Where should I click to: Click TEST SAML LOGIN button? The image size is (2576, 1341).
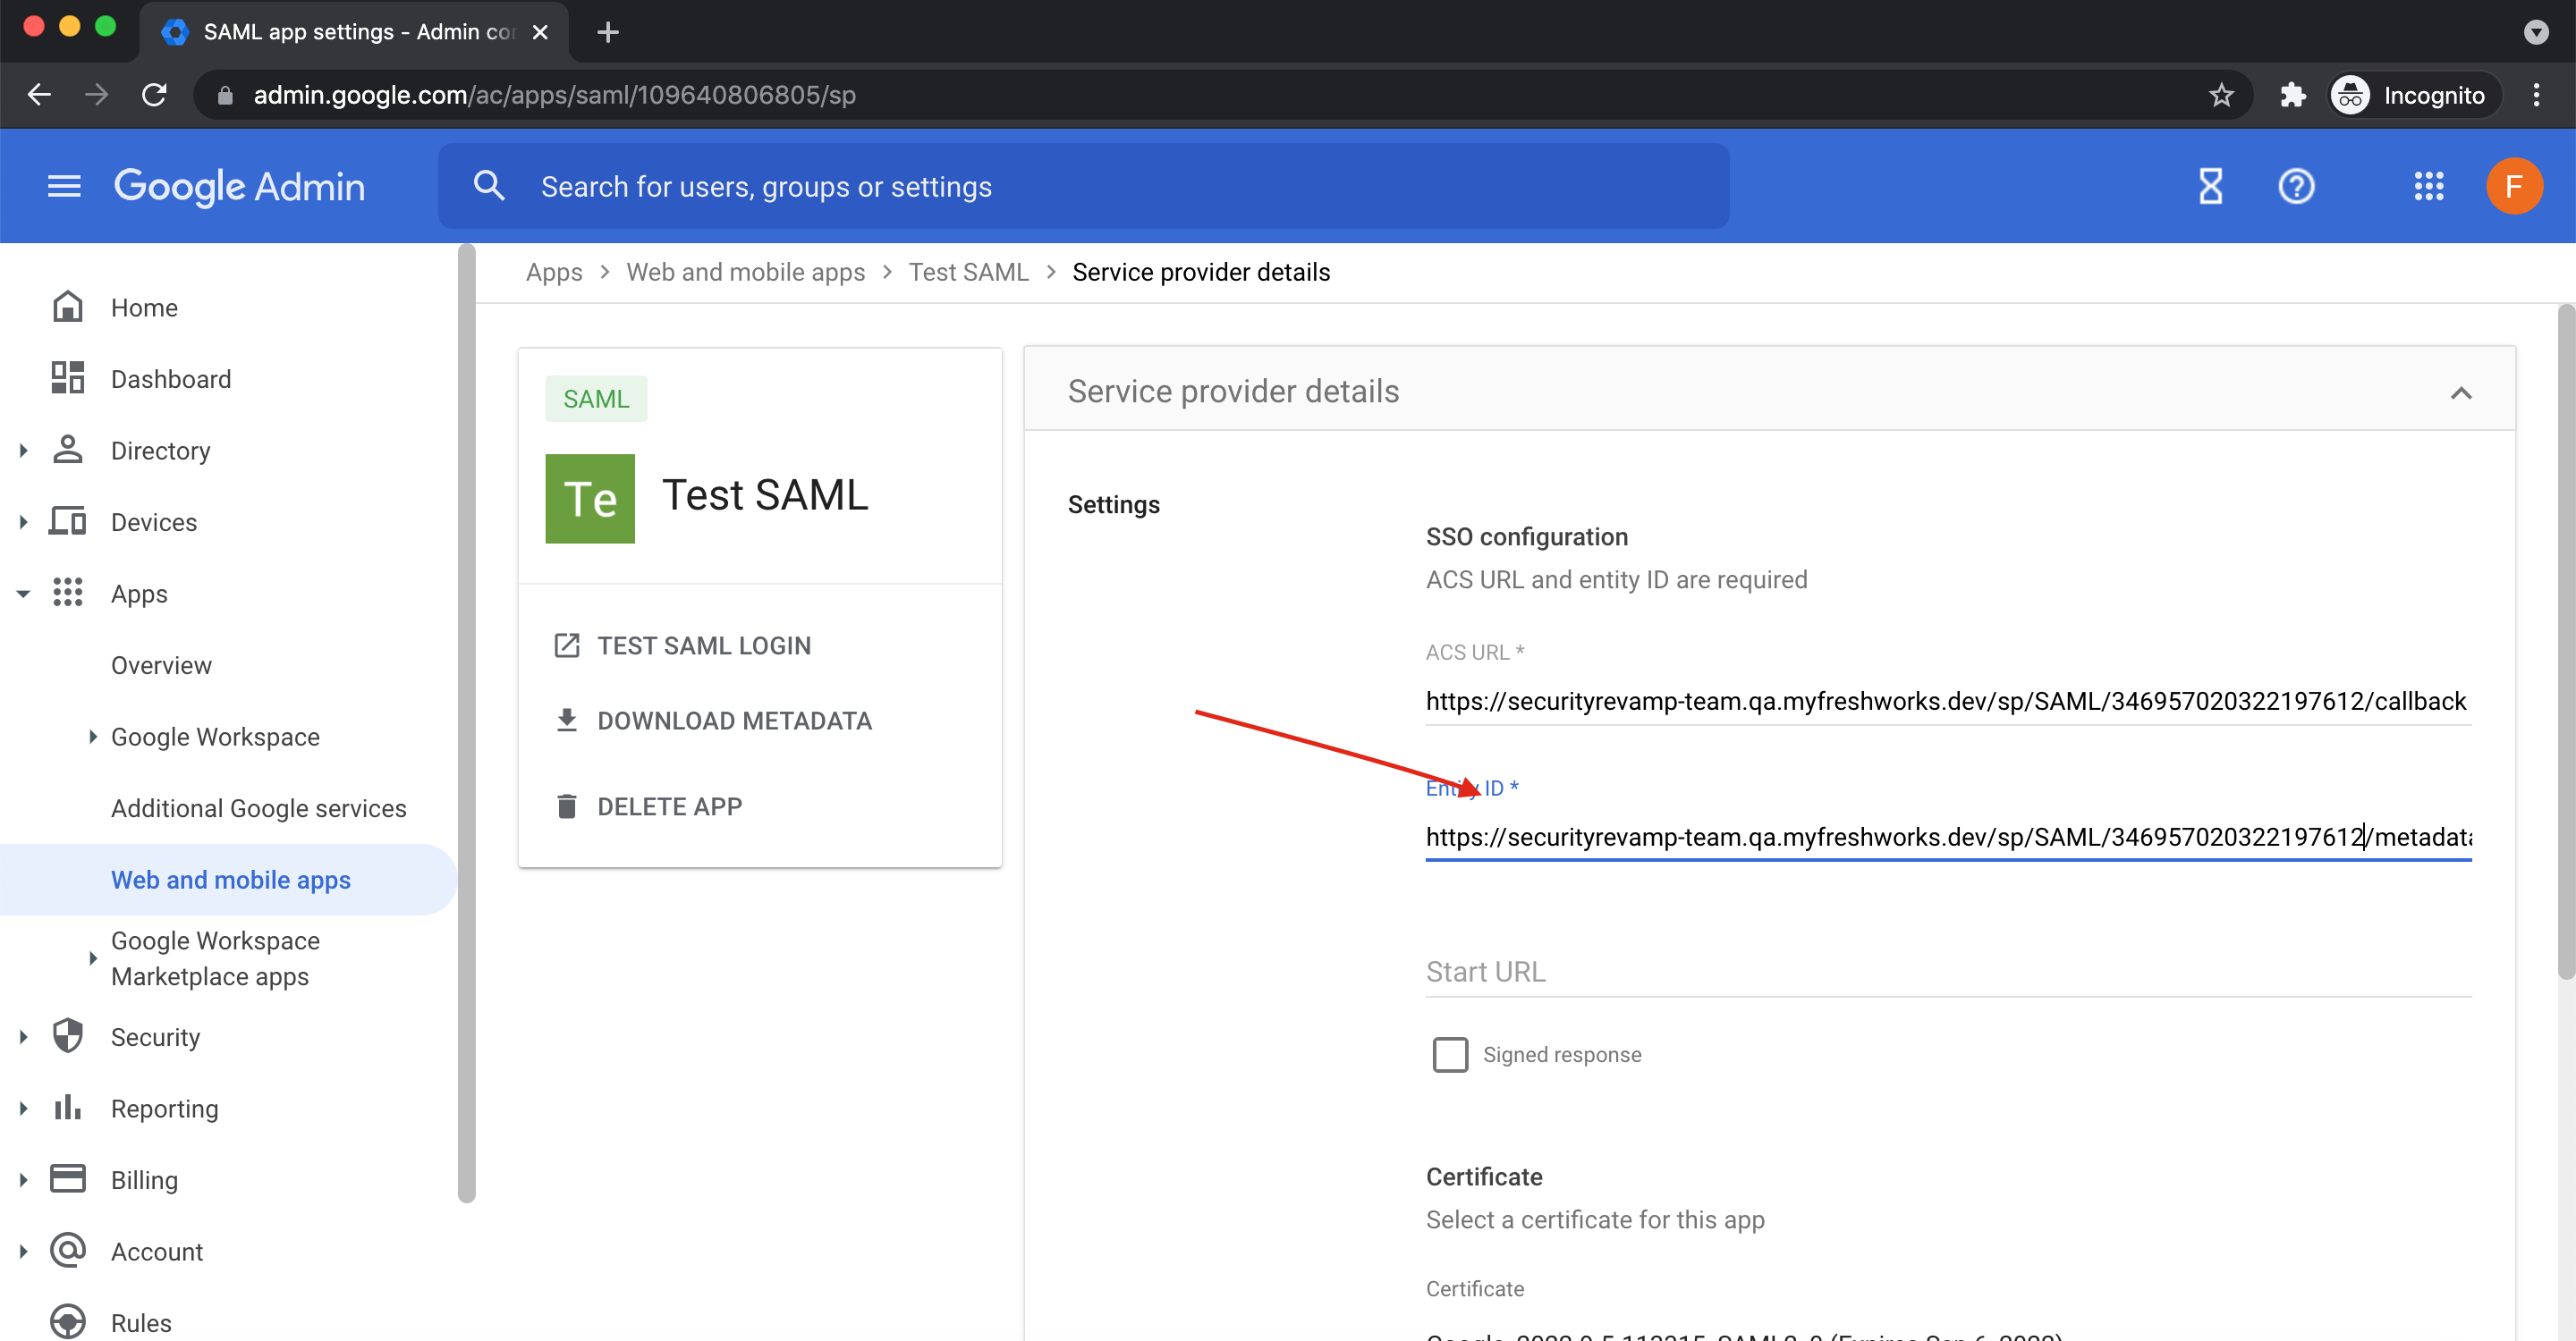click(x=703, y=645)
